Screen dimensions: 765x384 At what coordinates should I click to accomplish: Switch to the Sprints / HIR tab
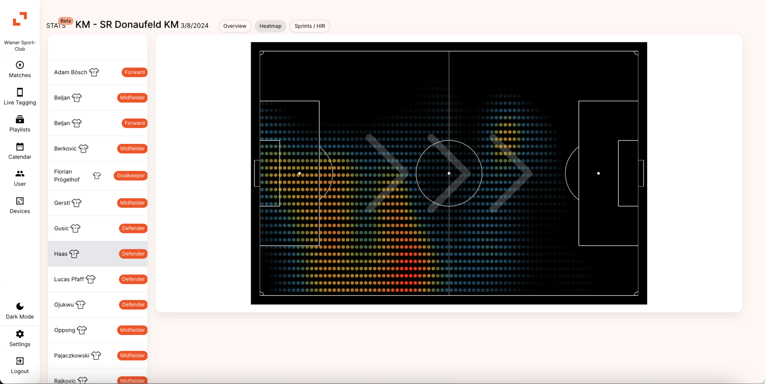(x=309, y=26)
